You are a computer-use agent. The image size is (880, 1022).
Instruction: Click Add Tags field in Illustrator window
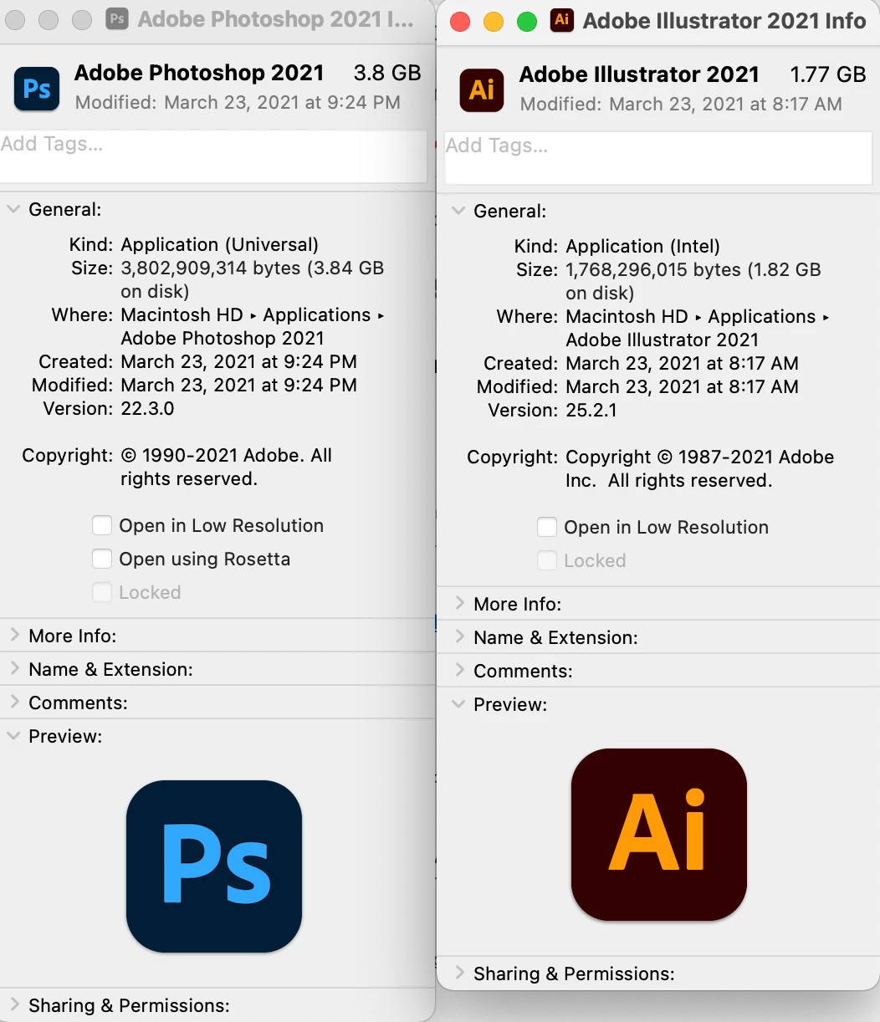click(658, 157)
